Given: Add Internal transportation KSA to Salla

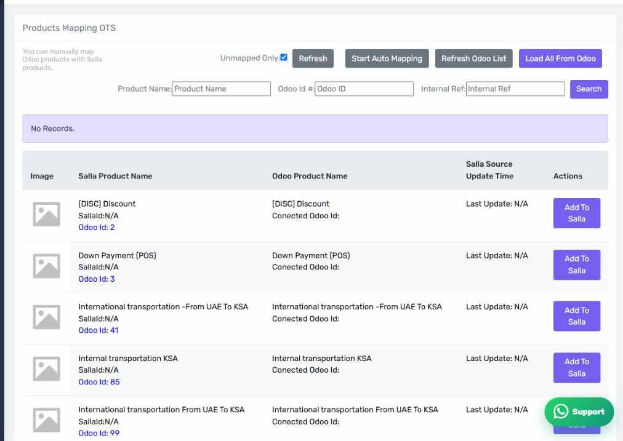Looking at the screenshot, I should point(576,368).
